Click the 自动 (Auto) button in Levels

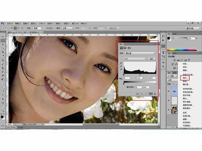(x=151, y=59)
